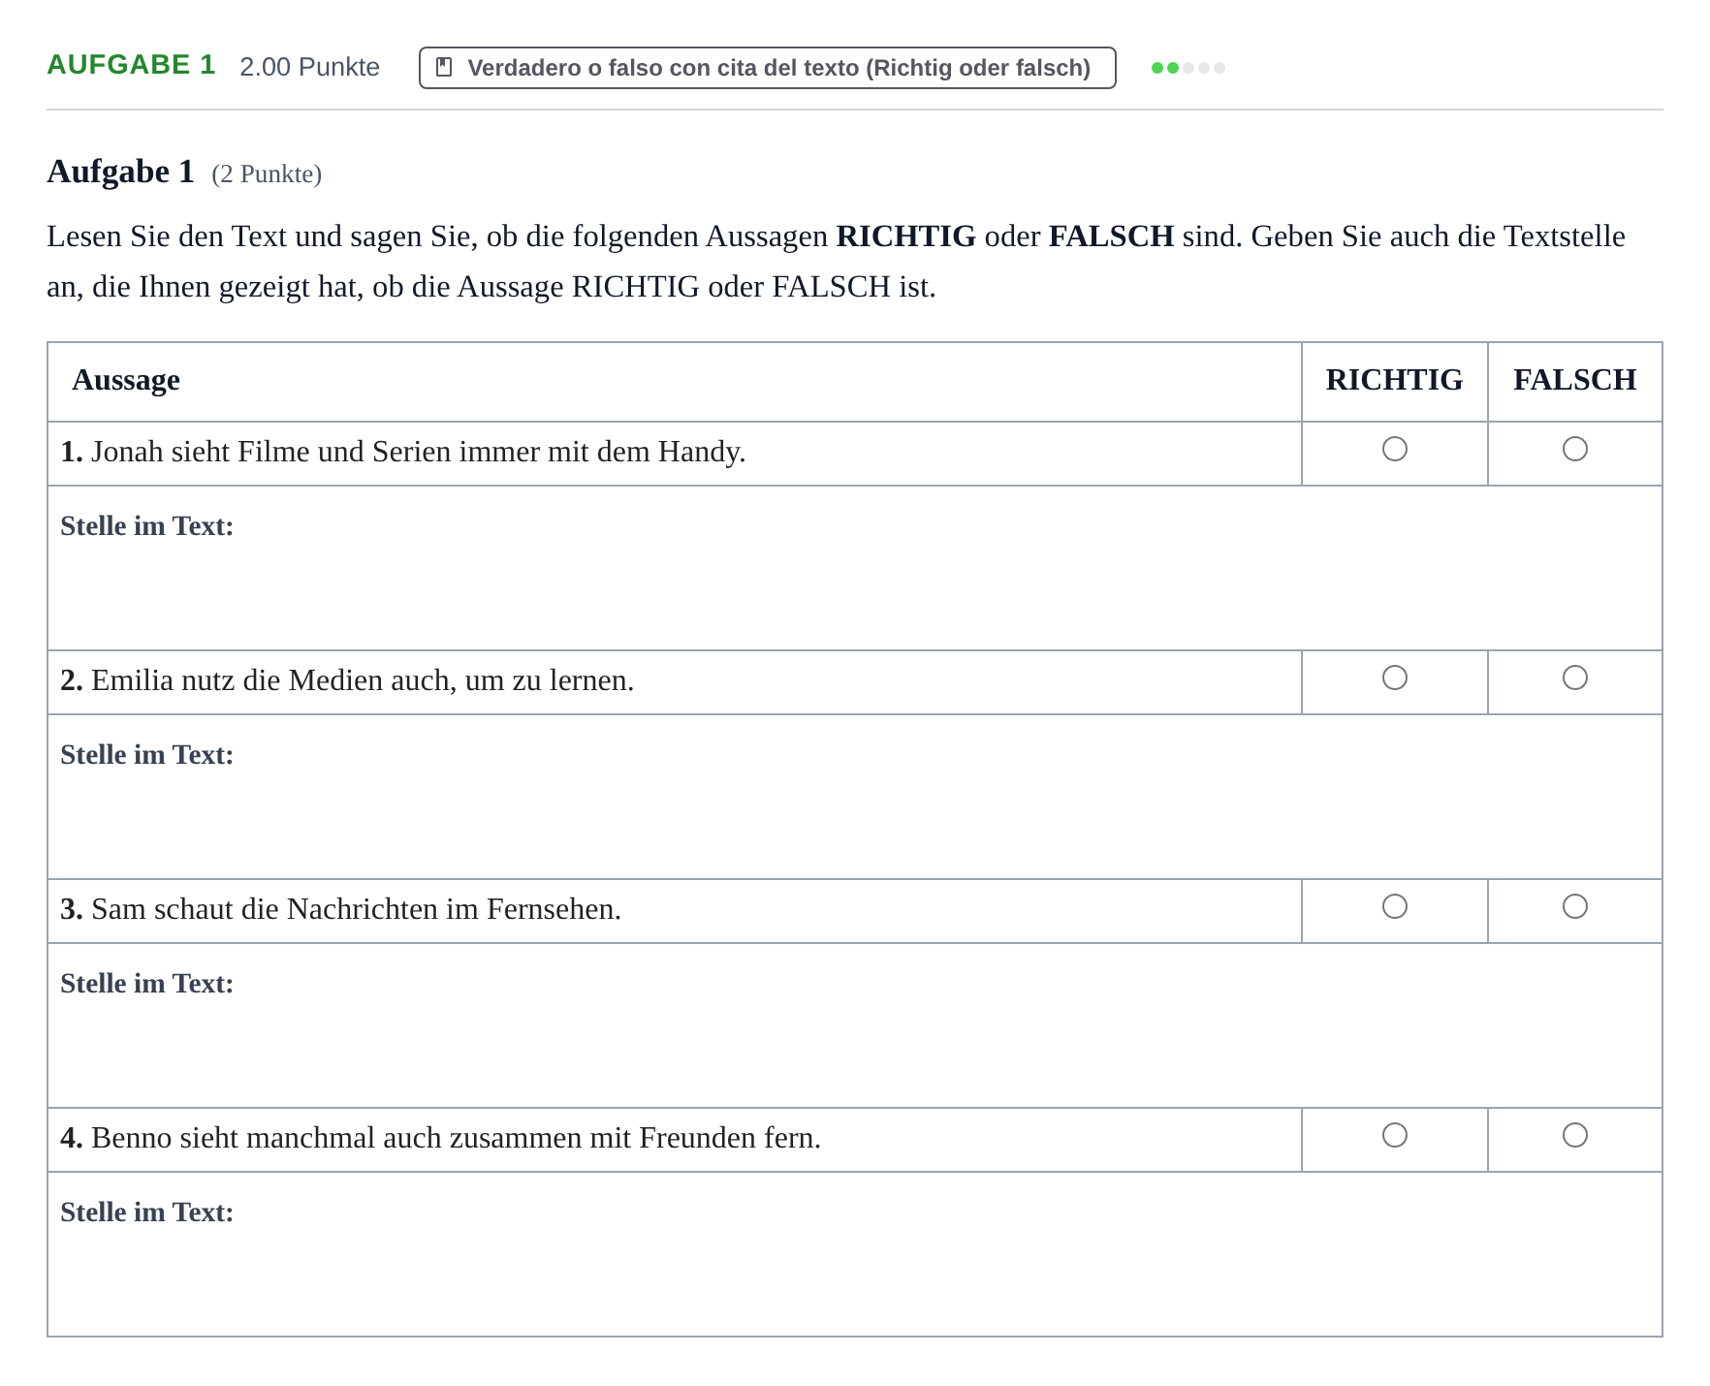Select FALSCH for Emilia's statement
Screen dimensions: 1710x1386
click(x=1574, y=677)
